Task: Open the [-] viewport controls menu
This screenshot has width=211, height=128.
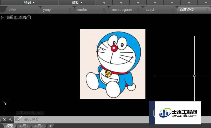Action: click(x=3, y=17)
